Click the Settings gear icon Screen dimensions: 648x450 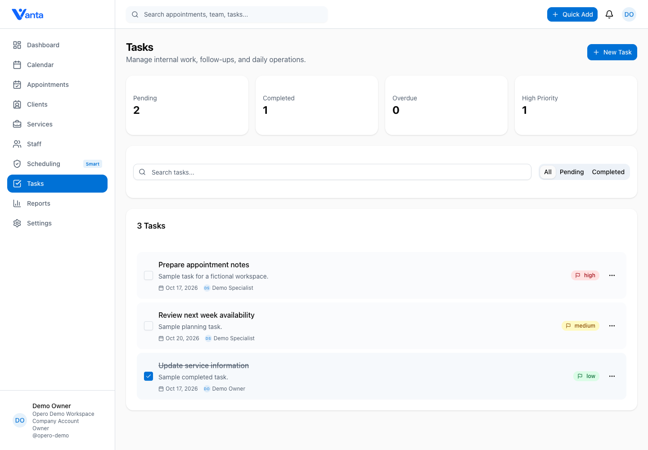(17, 223)
